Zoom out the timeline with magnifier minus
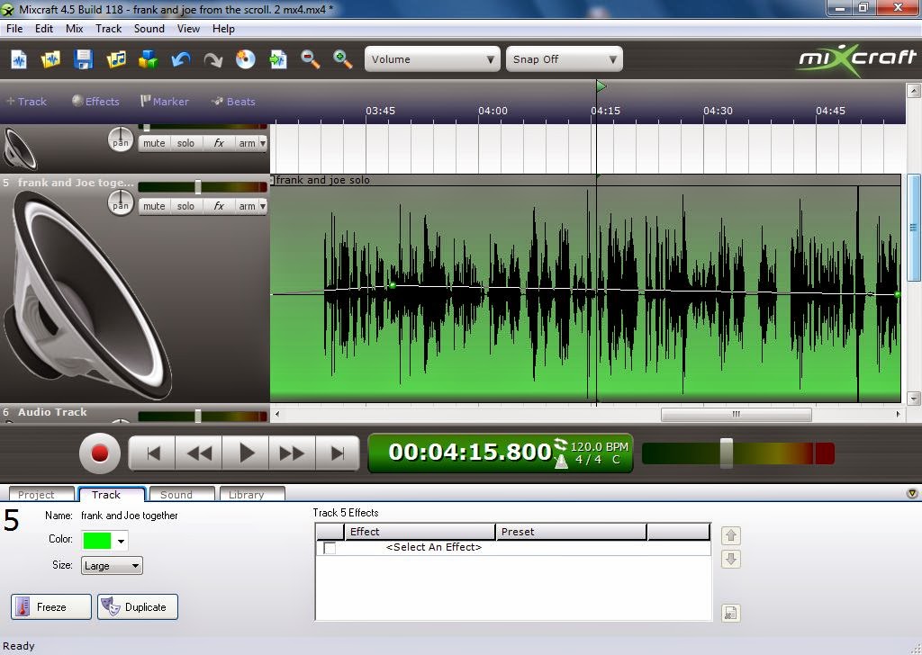 click(x=310, y=59)
